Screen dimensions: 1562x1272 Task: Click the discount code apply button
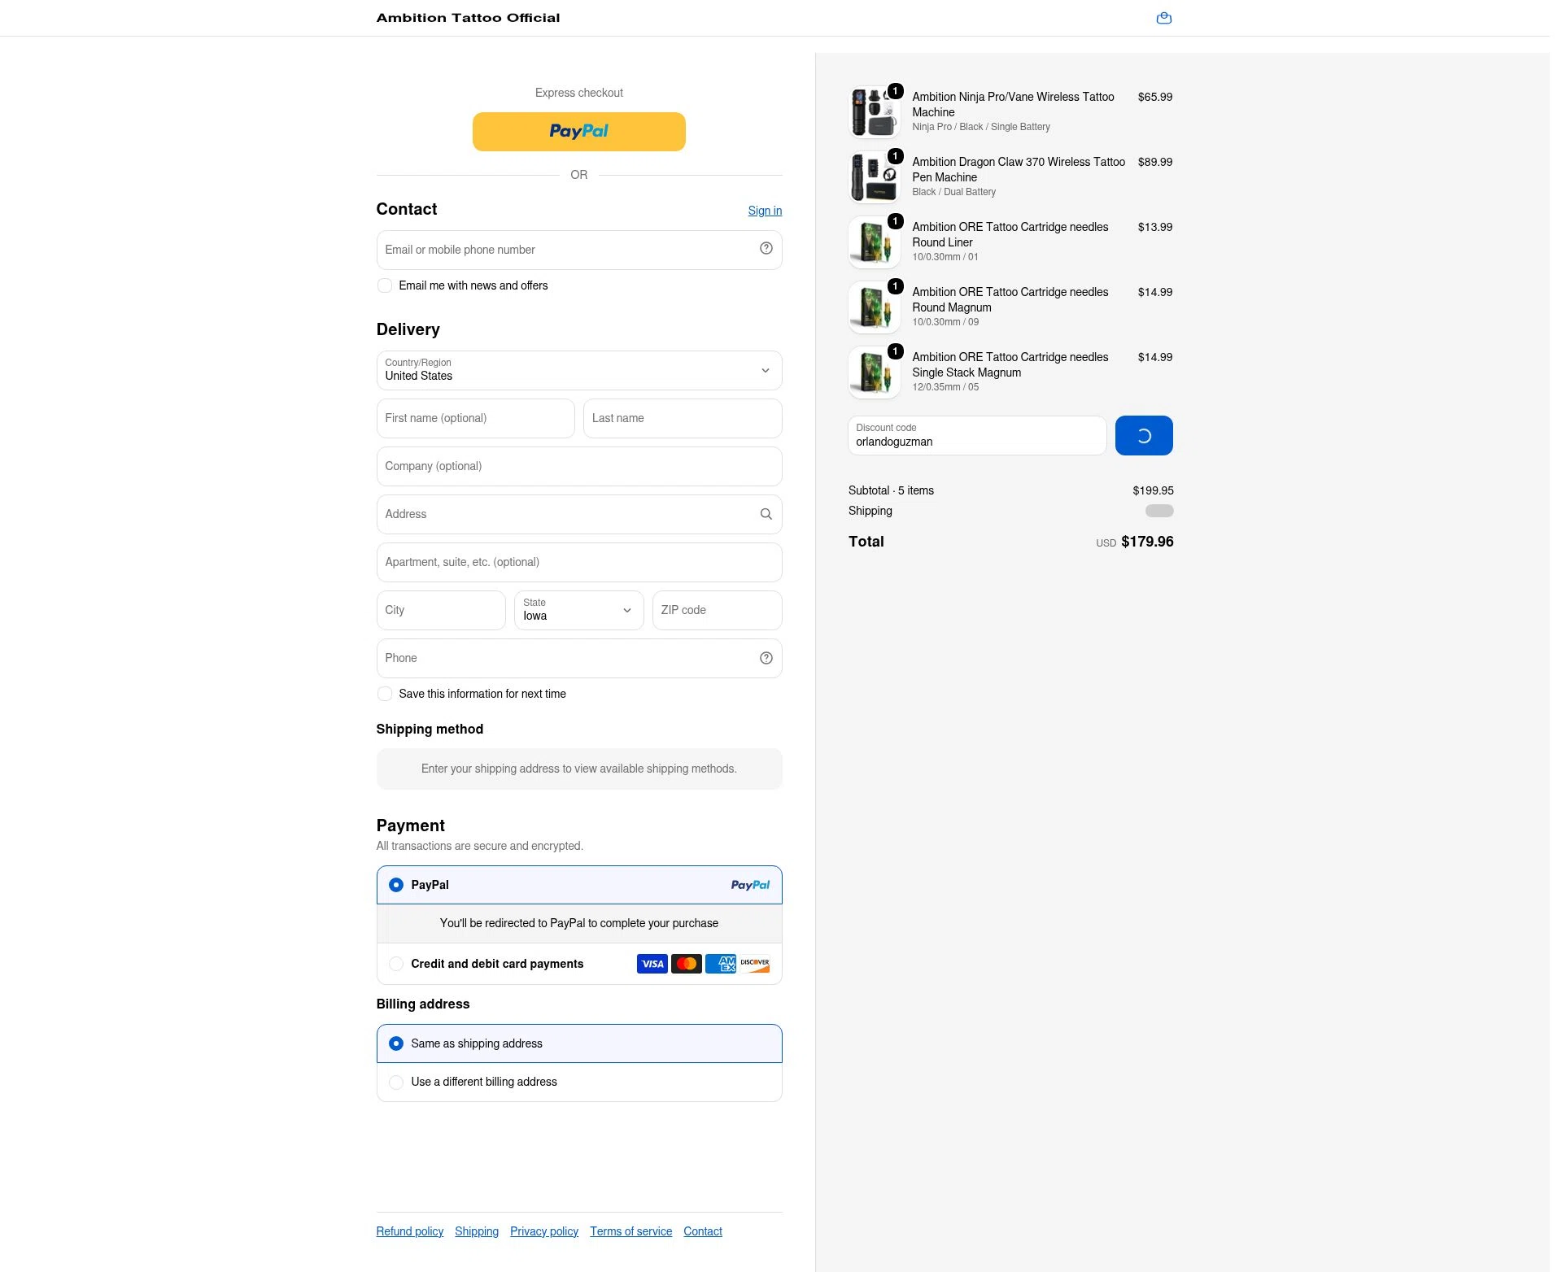[1144, 436]
